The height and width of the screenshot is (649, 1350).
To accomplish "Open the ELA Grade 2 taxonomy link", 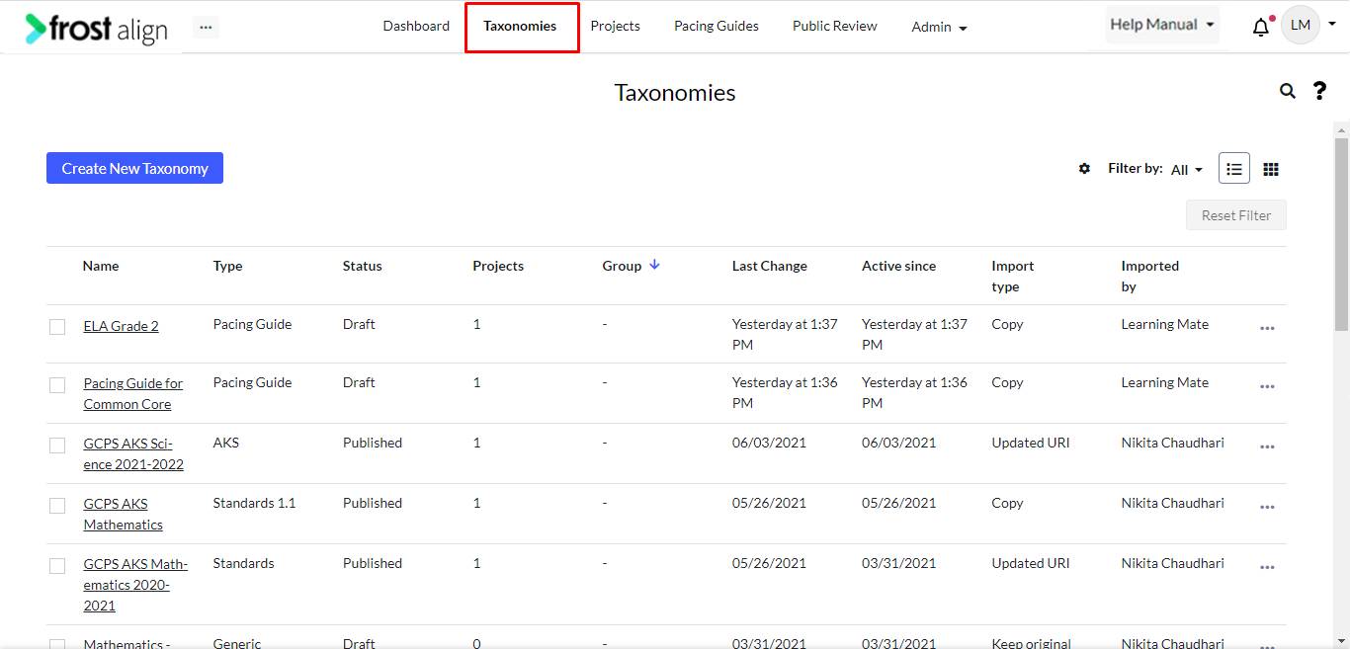I will [121, 325].
